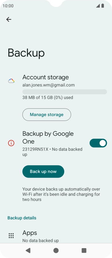The width and height of the screenshot is (112, 258).
Task: Tap the back arrow at top
Action: pyautogui.click(x=9, y=19)
